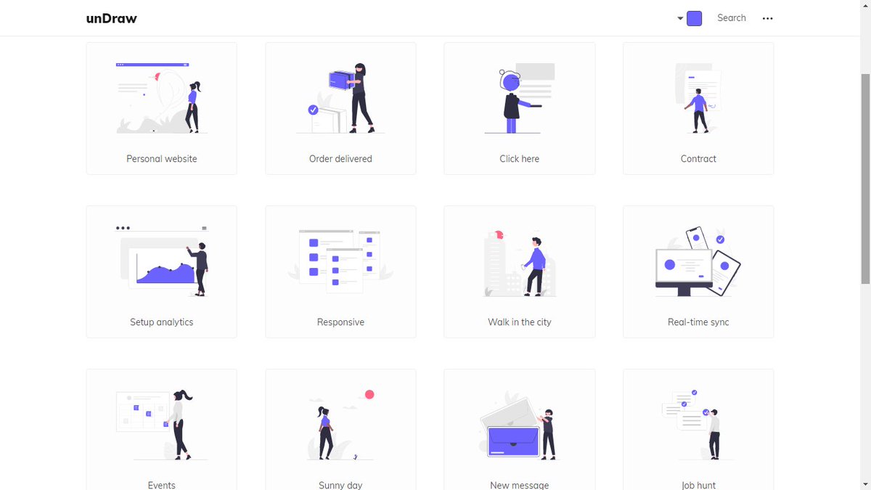The height and width of the screenshot is (490, 871).
Task: Open the Search link
Action: (731, 18)
